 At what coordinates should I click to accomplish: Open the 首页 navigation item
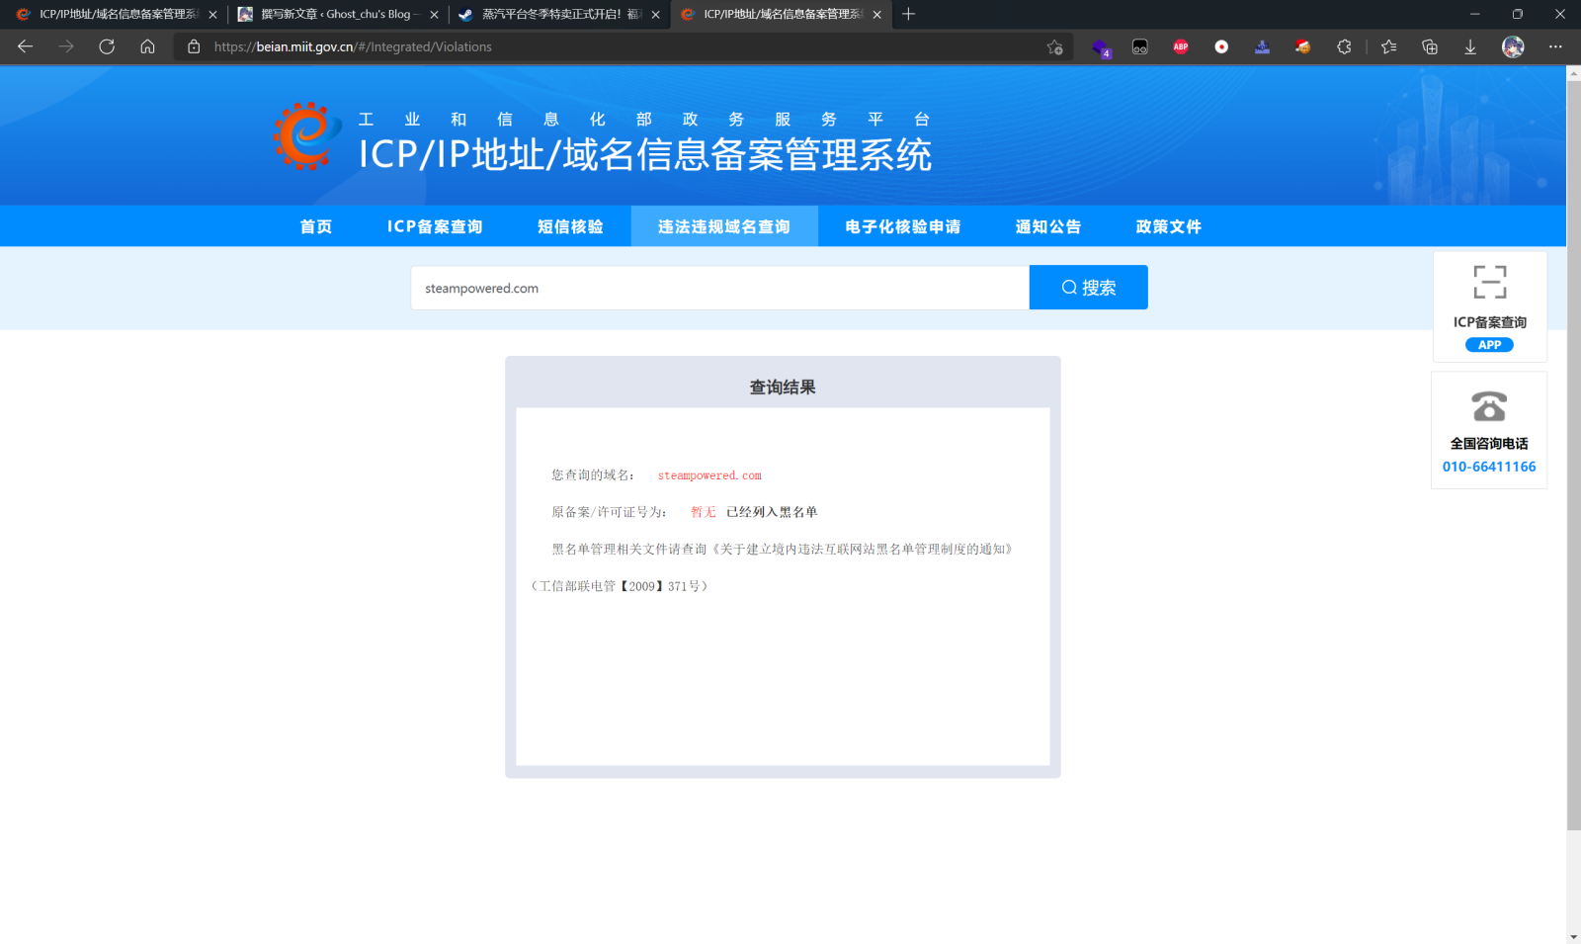coord(316,226)
